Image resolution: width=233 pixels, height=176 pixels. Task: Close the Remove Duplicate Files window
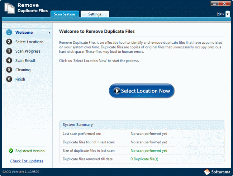[224, 4]
